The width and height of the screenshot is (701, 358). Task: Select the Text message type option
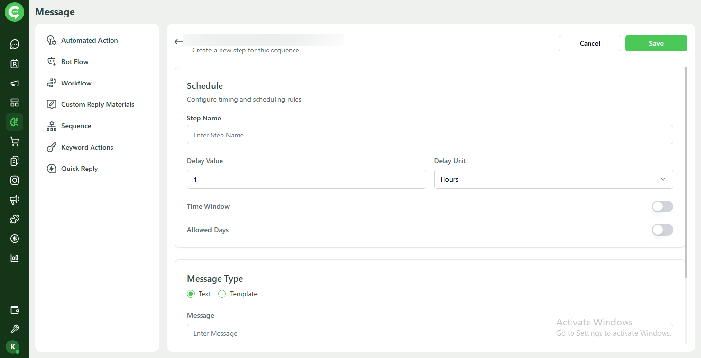(x=191, y=294)
